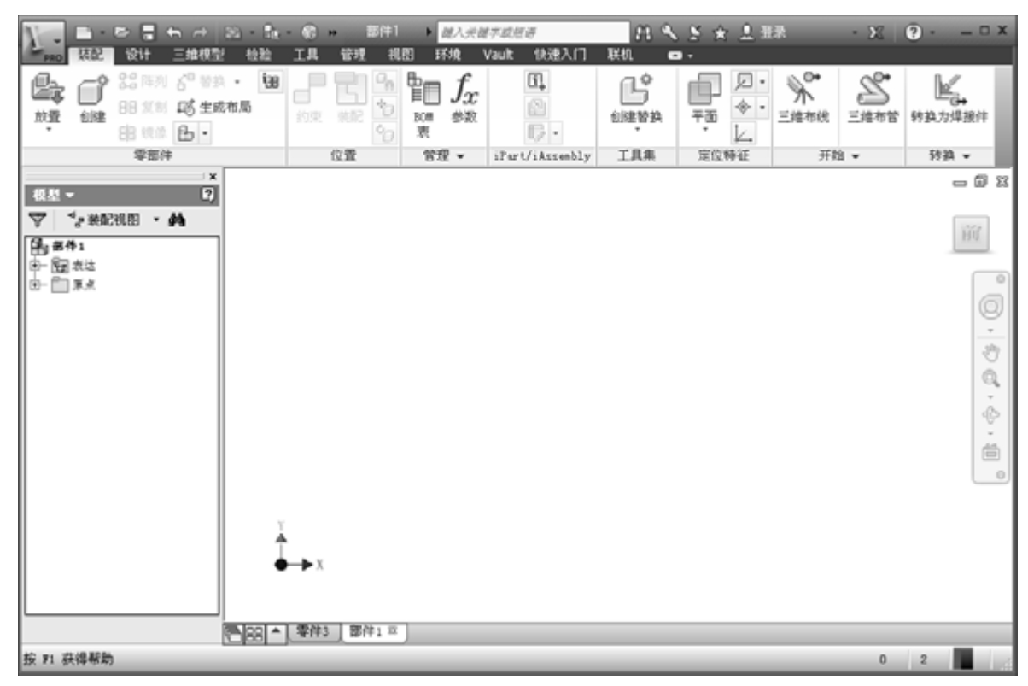This screenshot has width=1028, height=686.
Task: Switch to the 零件3 document tab
Action: (x=313, y=632)
